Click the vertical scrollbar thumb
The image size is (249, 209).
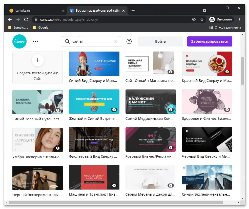[242, 71]
